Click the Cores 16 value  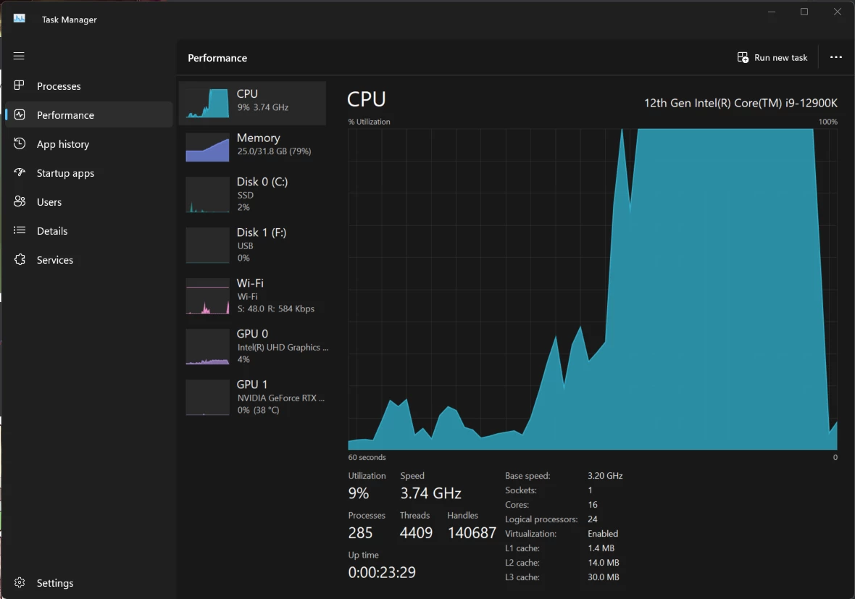tap(592, 505)
